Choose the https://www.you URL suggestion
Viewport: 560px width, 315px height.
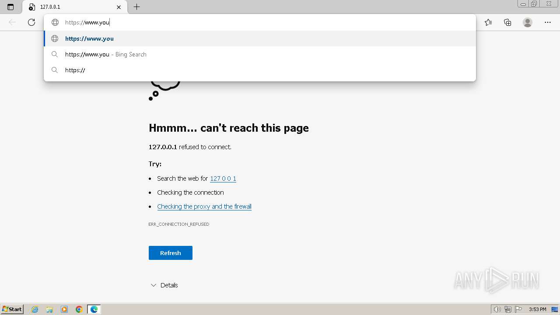[x=260, y=38]
